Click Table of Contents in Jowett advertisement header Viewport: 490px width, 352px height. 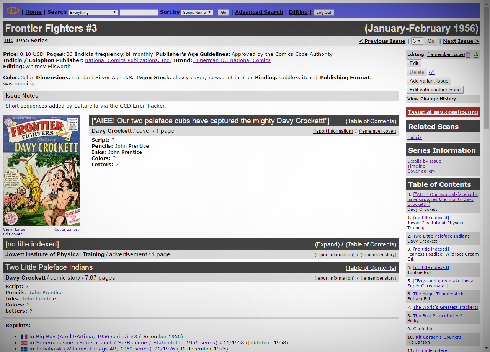pyautogui.click(x=371, y=244)
